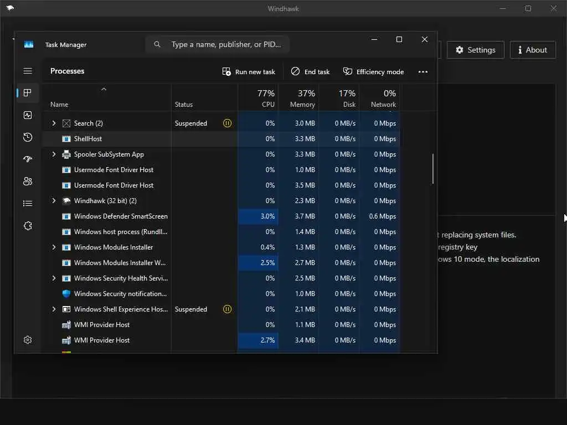This screenshot has height=425, width=567.
Task: Click the ShellHost process icon
Action: (66, 139)
